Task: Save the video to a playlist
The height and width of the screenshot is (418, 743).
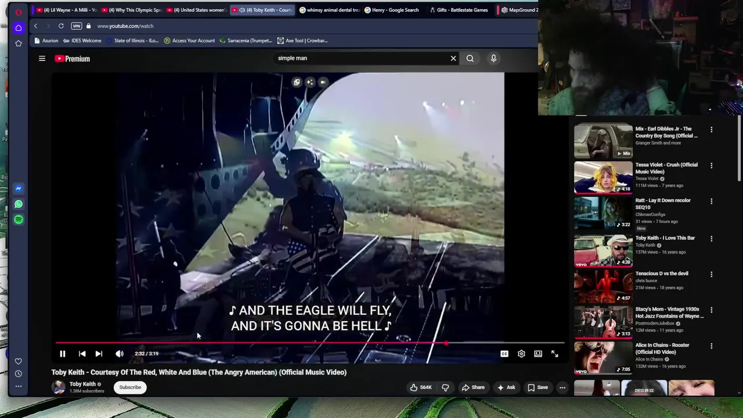Action: [x=538, y=387]
